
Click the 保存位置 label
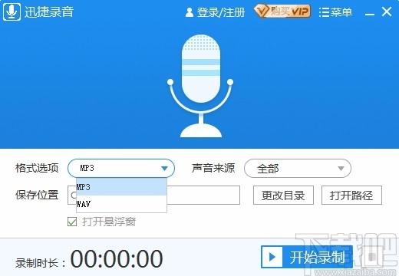coord(37,195)
